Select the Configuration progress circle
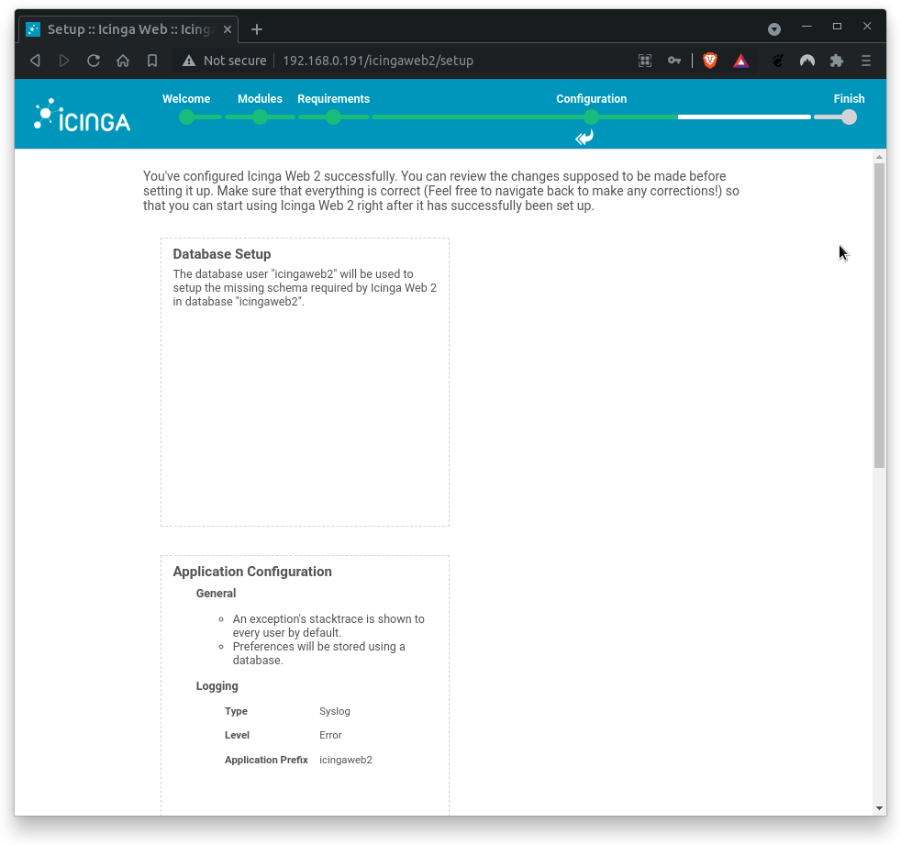 [x=590, y=117]
